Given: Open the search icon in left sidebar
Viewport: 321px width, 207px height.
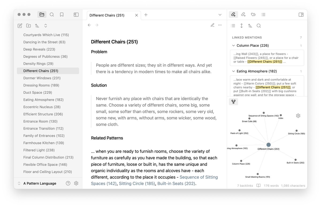Looking at the screenshot, I should pos(52,15).
